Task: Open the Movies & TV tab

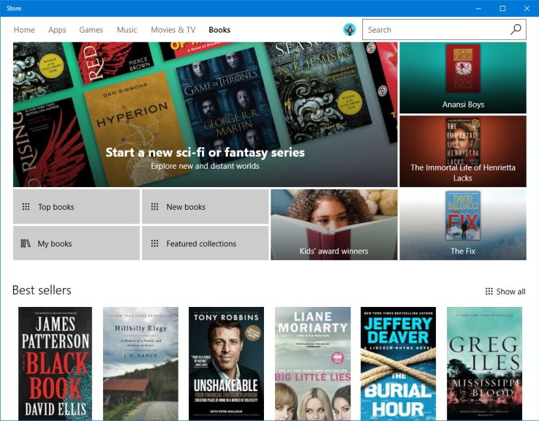Action: (173, 30)
